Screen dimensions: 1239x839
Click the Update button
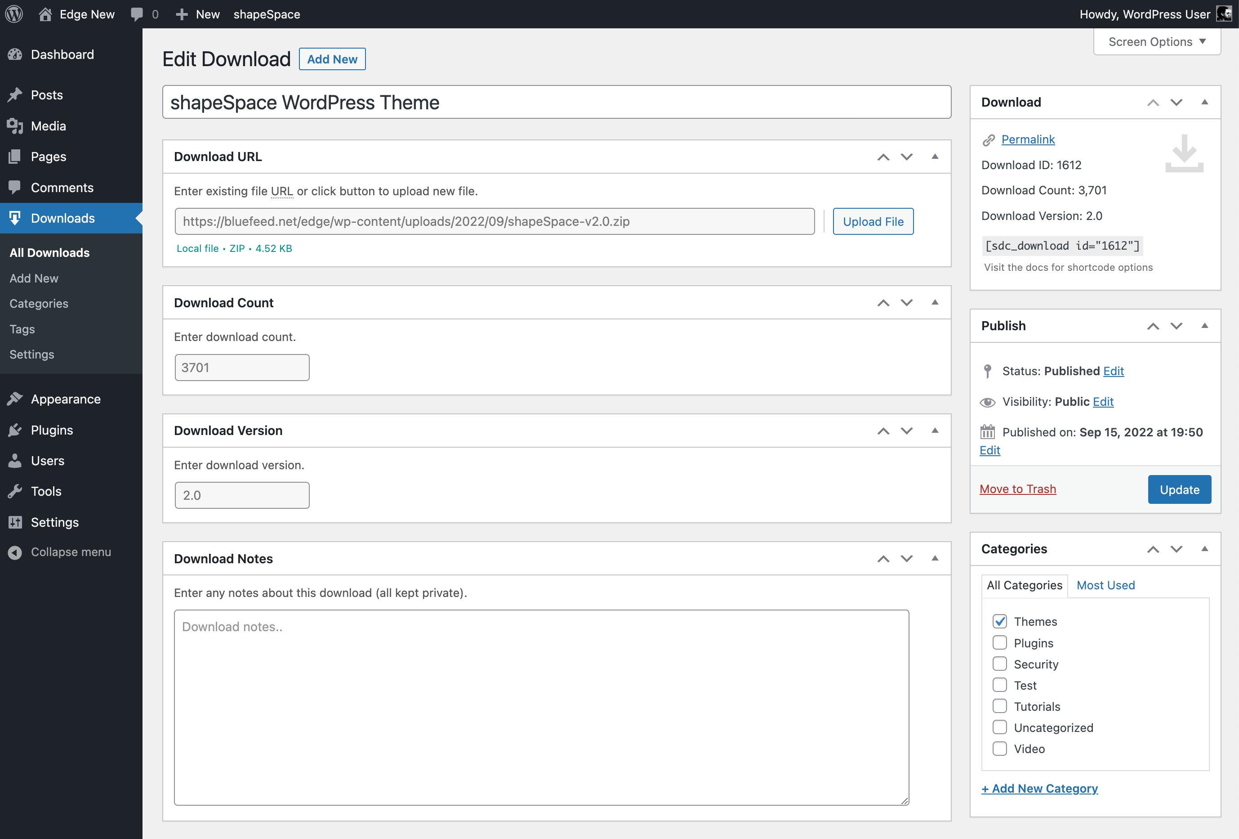[1179, 489]
